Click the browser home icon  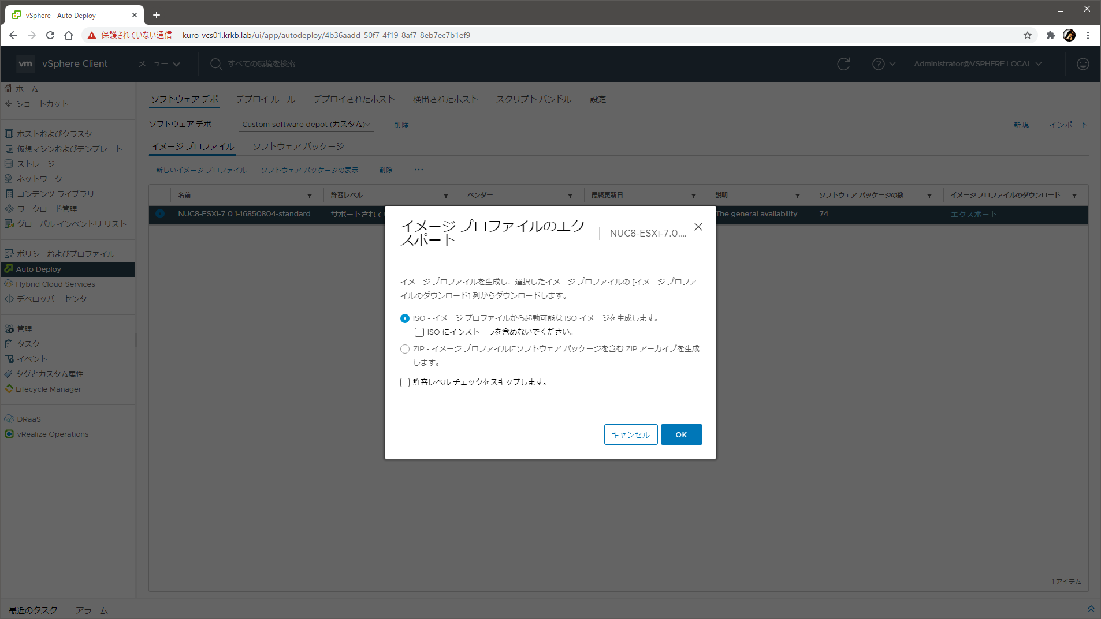tap(69, 35)
